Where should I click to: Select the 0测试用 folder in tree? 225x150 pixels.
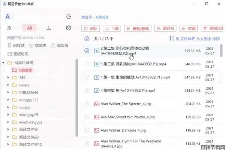pos(22,70)
